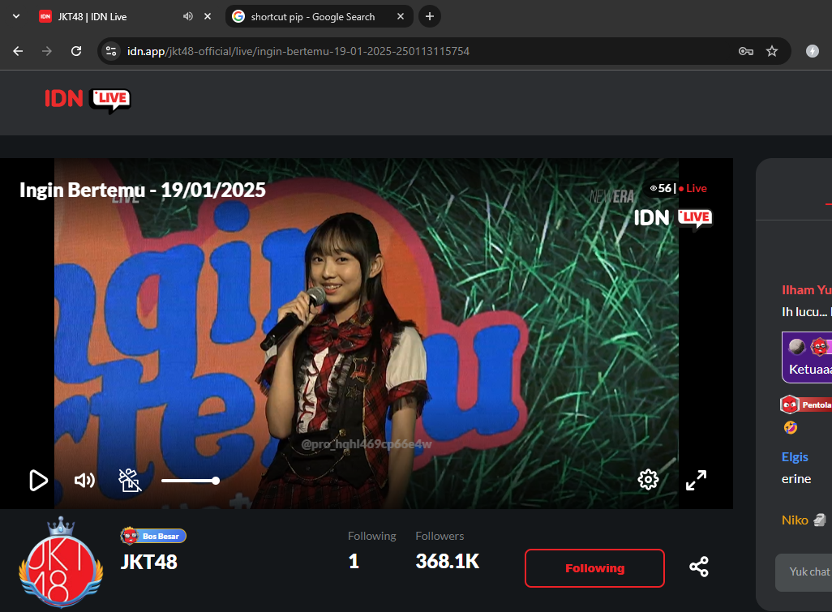Expand the tab search dropdown
832x612 pixels.
(16, 16)
